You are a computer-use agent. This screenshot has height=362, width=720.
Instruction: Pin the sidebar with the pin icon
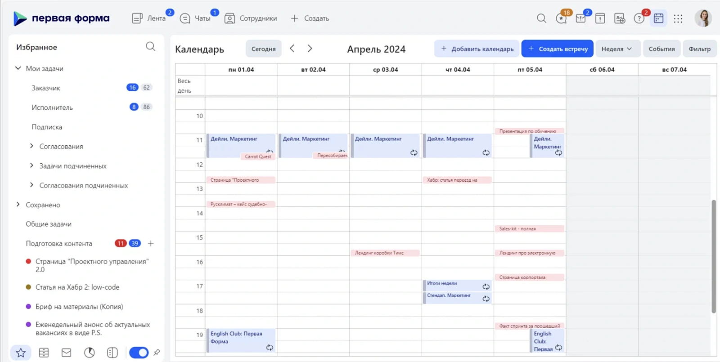[x=157, y=353]
